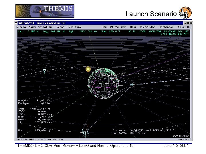
Task: Maximize the SatTrack window
Action: coord(188,23)
